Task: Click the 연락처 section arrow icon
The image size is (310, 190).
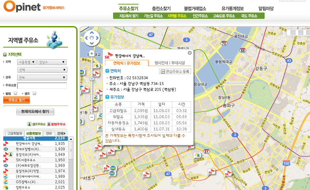Action: [107, 71]
